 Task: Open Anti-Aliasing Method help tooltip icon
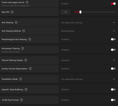24,31
